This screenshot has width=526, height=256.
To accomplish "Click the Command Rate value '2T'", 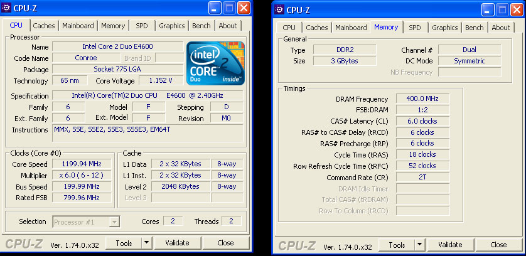I will tap(422, 177).
